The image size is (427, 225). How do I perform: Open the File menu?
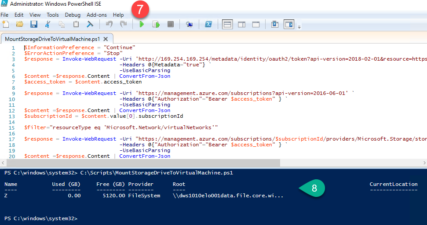(4, 15)
